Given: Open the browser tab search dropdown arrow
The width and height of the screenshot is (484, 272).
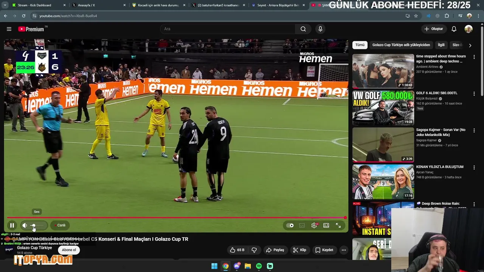Looking at the screenshot, I should click(5, 5).
